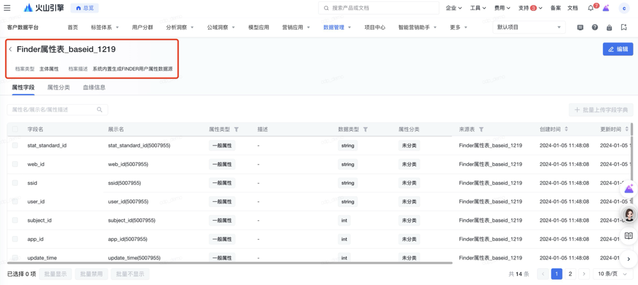Switch to the 属性分类 tab
This screenshot has height=285, width=638.
point(59,88)
